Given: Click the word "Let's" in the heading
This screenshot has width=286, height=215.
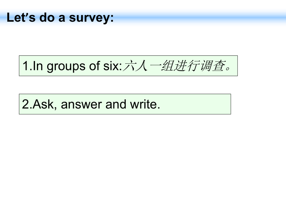Looking at the screenshot, I should (x=21, y=17).
